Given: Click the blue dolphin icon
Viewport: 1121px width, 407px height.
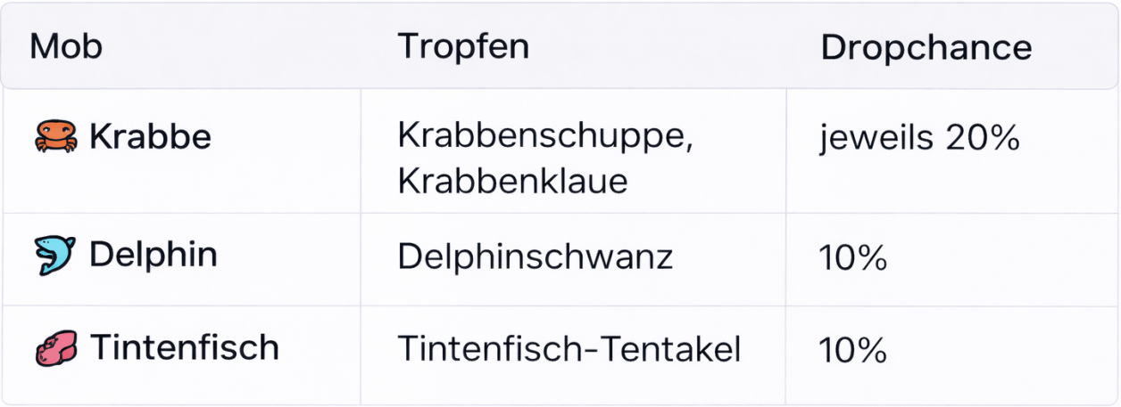Looking at the screenshot, I should pyautogui.click(x=56, y=256).
